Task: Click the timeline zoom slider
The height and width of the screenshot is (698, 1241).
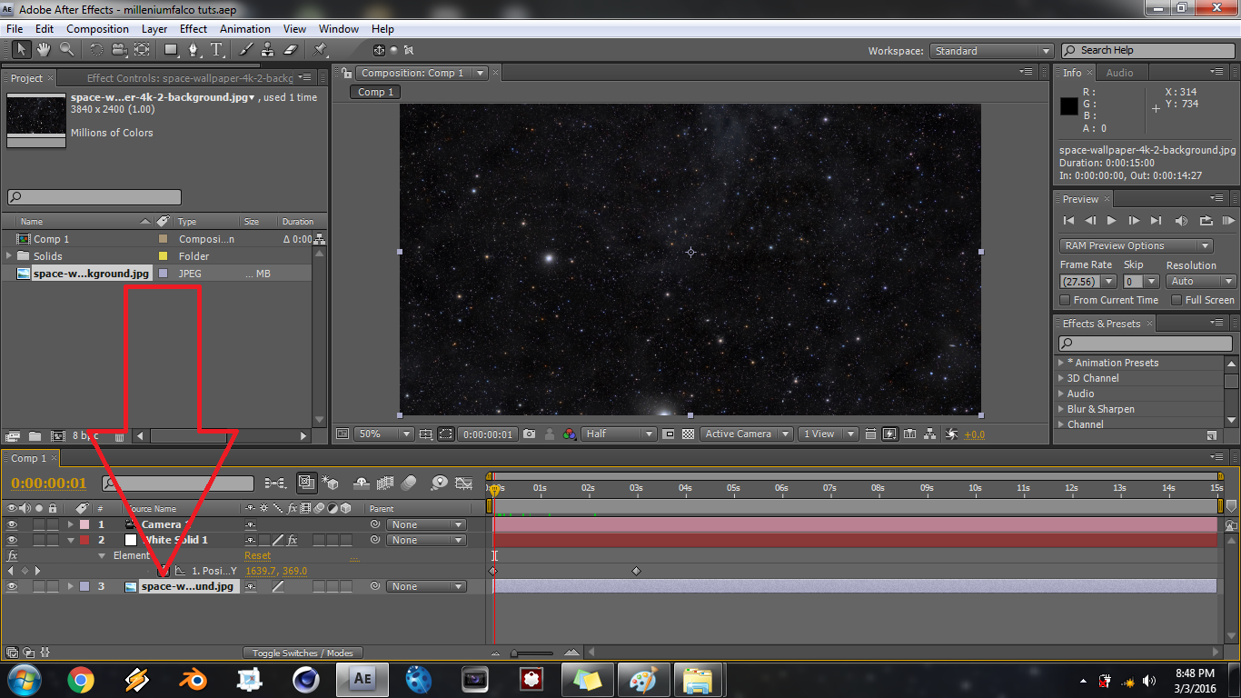Action: coord(532,653)
